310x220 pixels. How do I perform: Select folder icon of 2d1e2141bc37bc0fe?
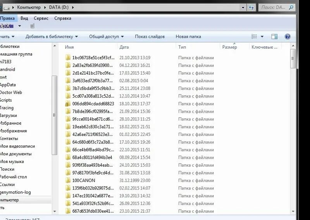tap(68, 73)
